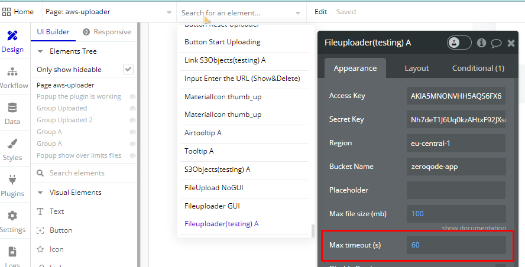Switch to the Responsive tab

[x=107, y=32]
